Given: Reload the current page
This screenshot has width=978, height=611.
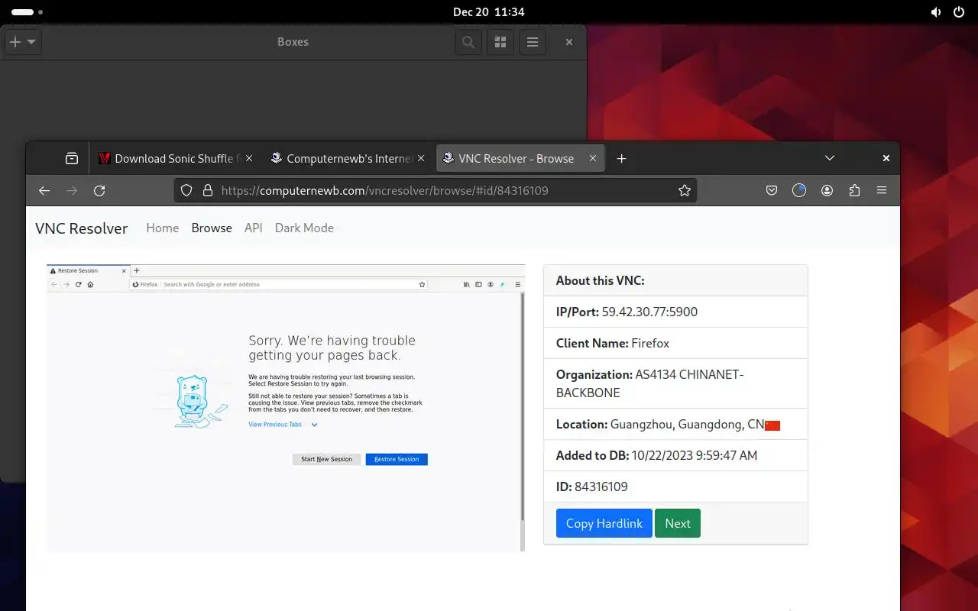Looking at the screenshot, I should (99, 191).
